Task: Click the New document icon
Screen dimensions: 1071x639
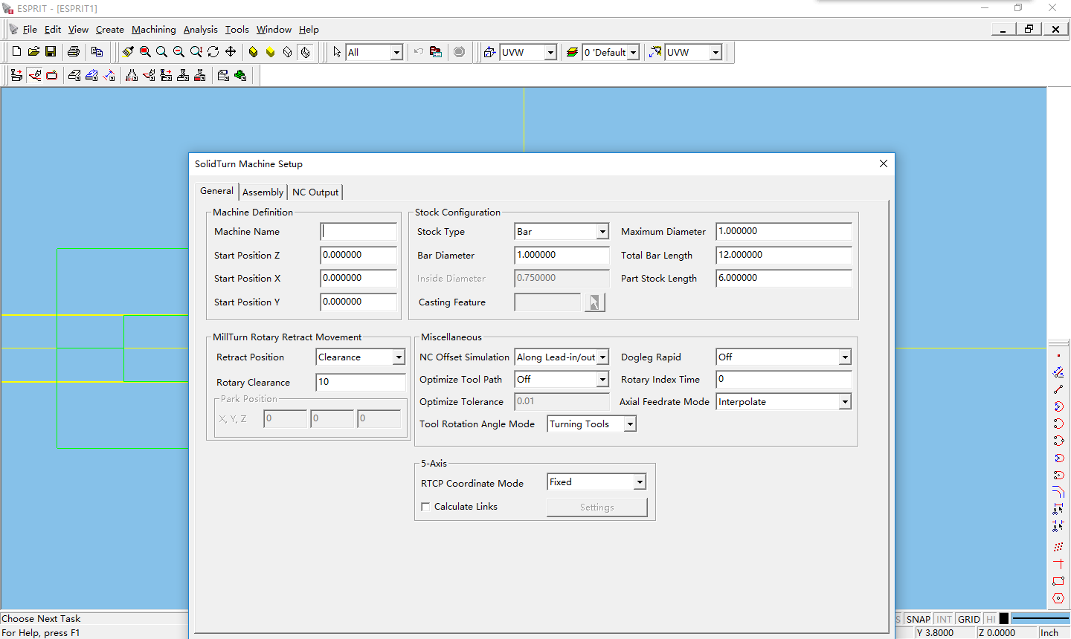Action: click(16, 52)
